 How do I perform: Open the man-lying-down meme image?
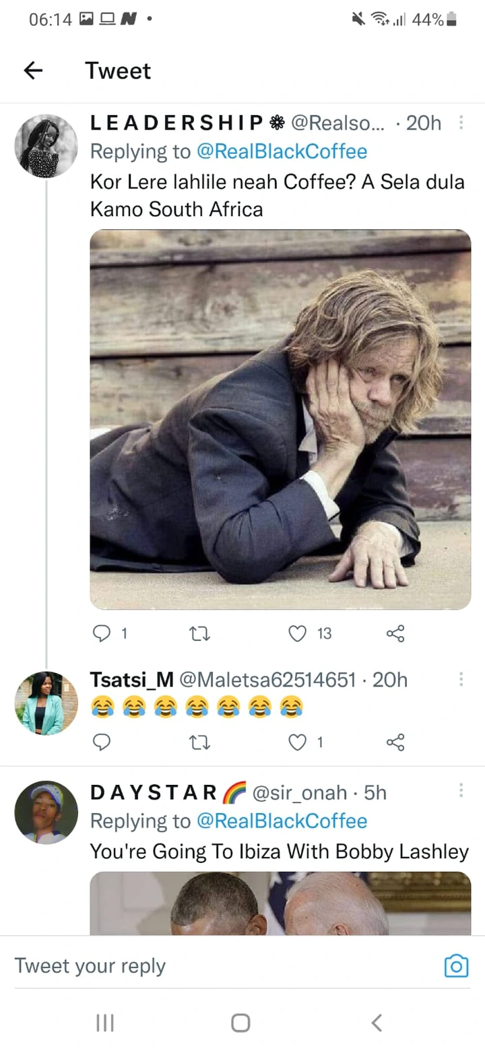click(280, 420)
